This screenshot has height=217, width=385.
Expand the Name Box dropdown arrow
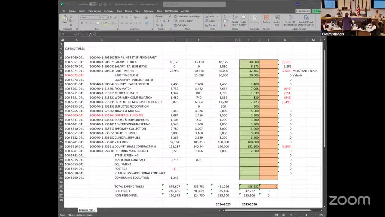(75, 34)
